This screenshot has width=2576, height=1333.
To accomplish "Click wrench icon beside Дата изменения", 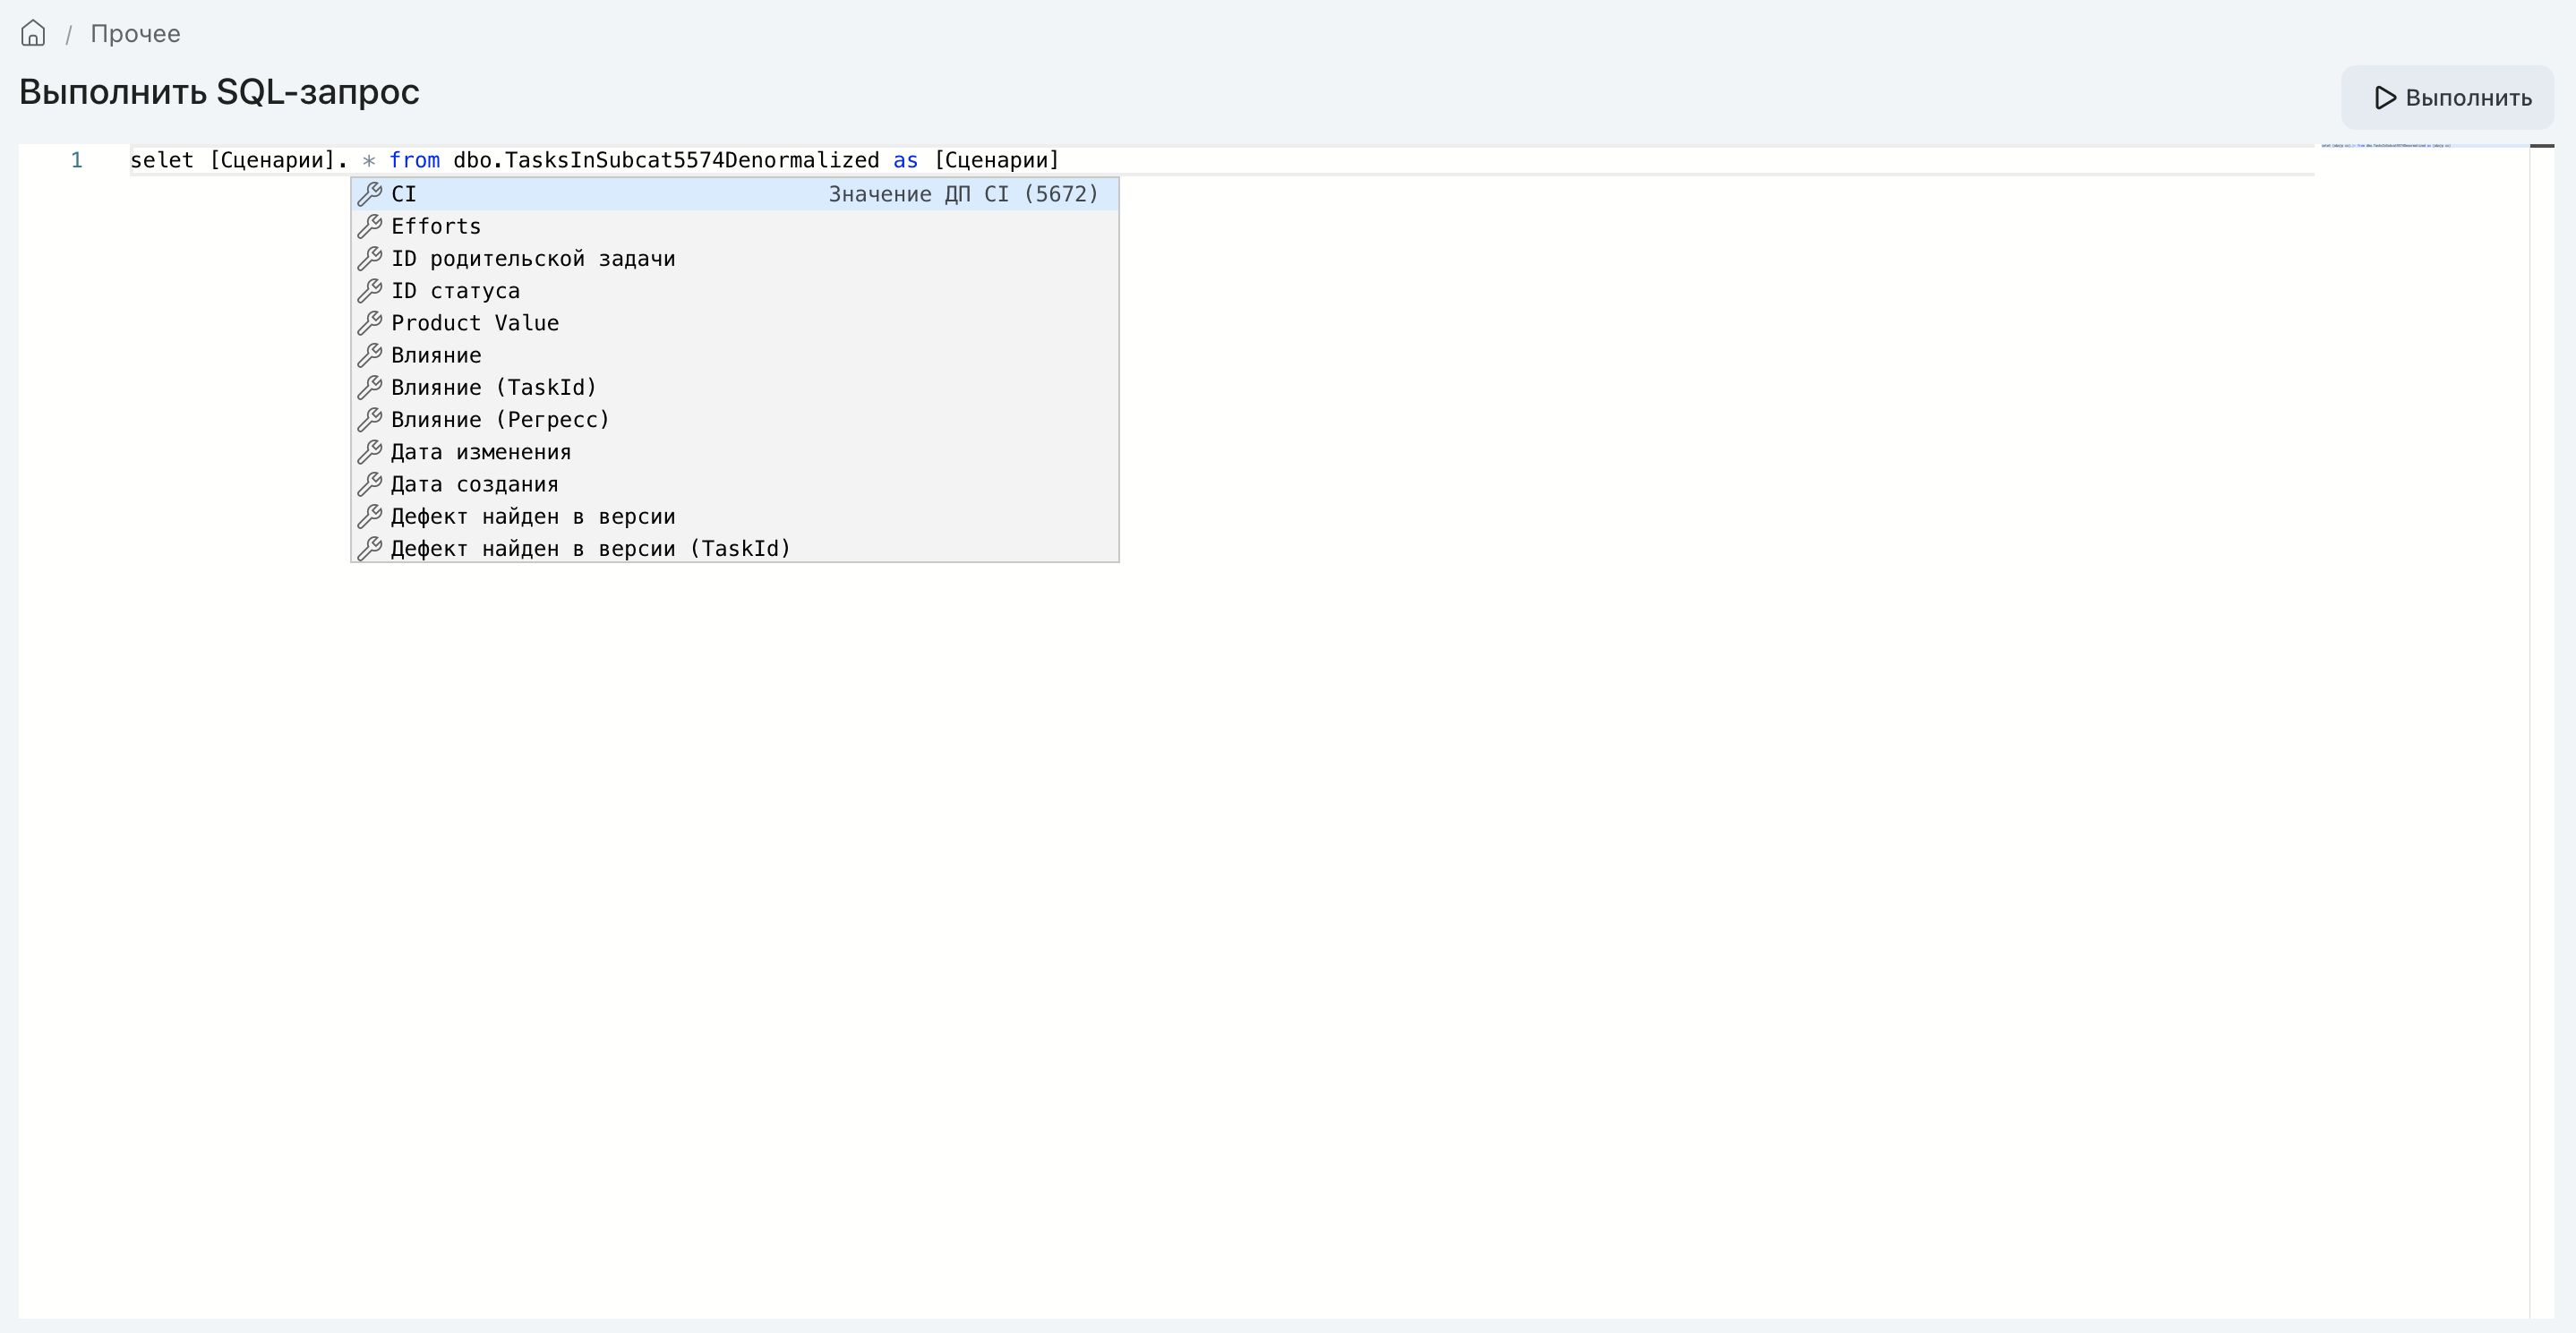I will point(370,452).
